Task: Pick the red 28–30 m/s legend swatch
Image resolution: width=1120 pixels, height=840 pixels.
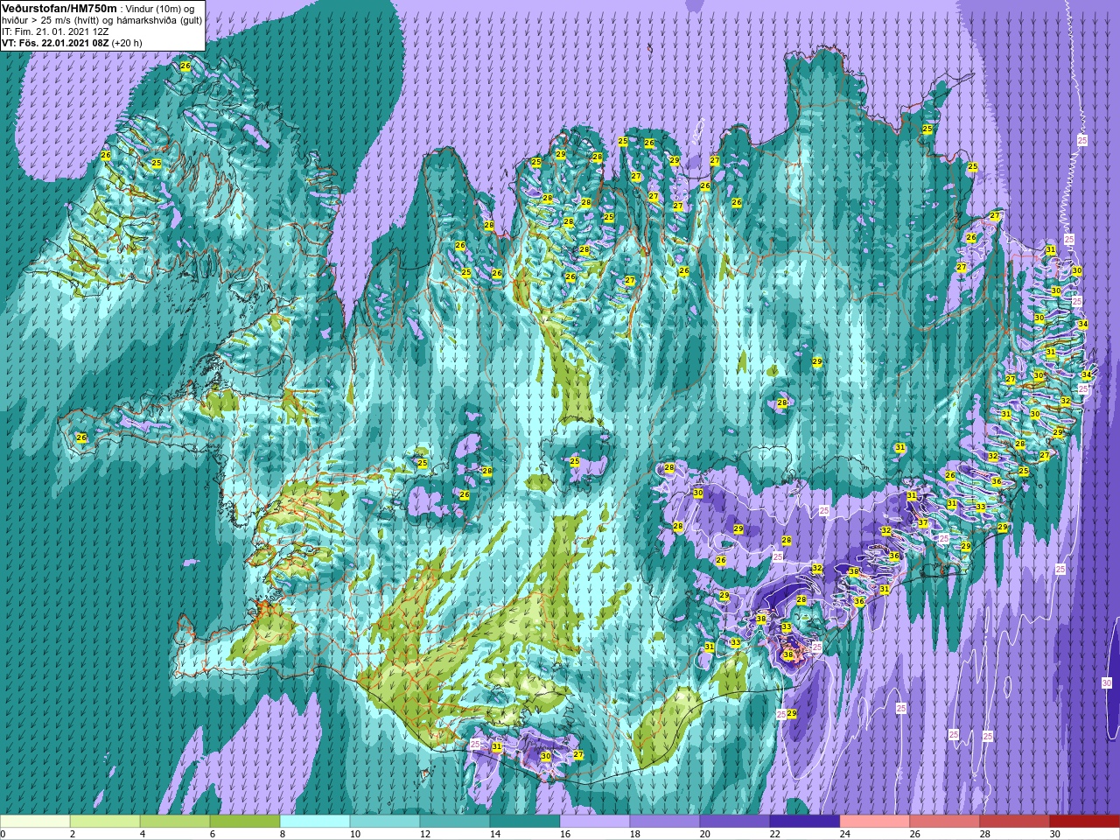Action: click(1015, 822)
